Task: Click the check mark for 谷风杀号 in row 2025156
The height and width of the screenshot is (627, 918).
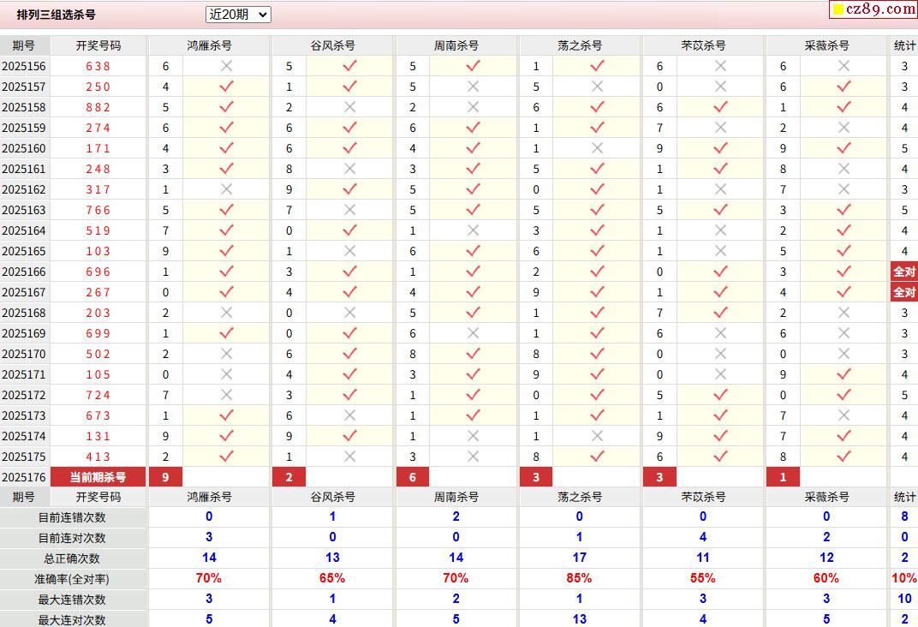Action: point(350,66)
